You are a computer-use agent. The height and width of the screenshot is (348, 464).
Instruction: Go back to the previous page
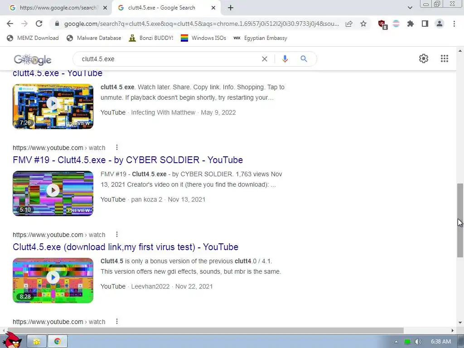(10, 24)
